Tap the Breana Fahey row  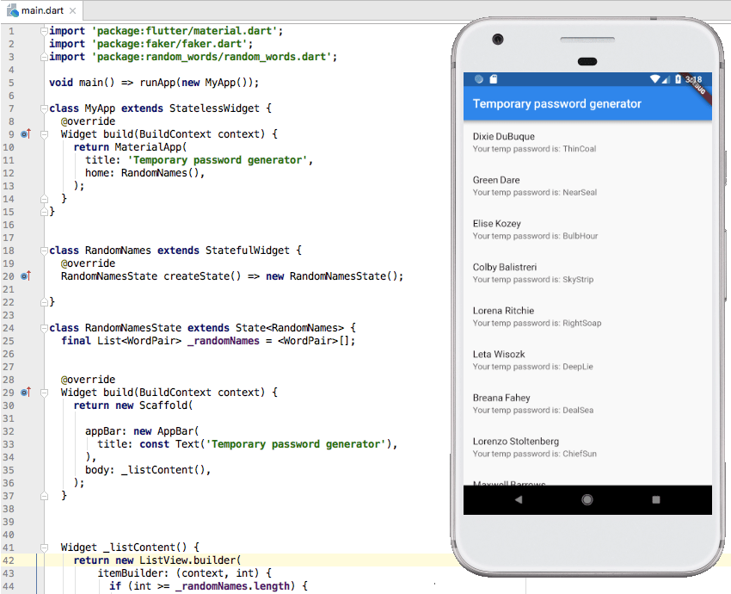tap(587, 404)
